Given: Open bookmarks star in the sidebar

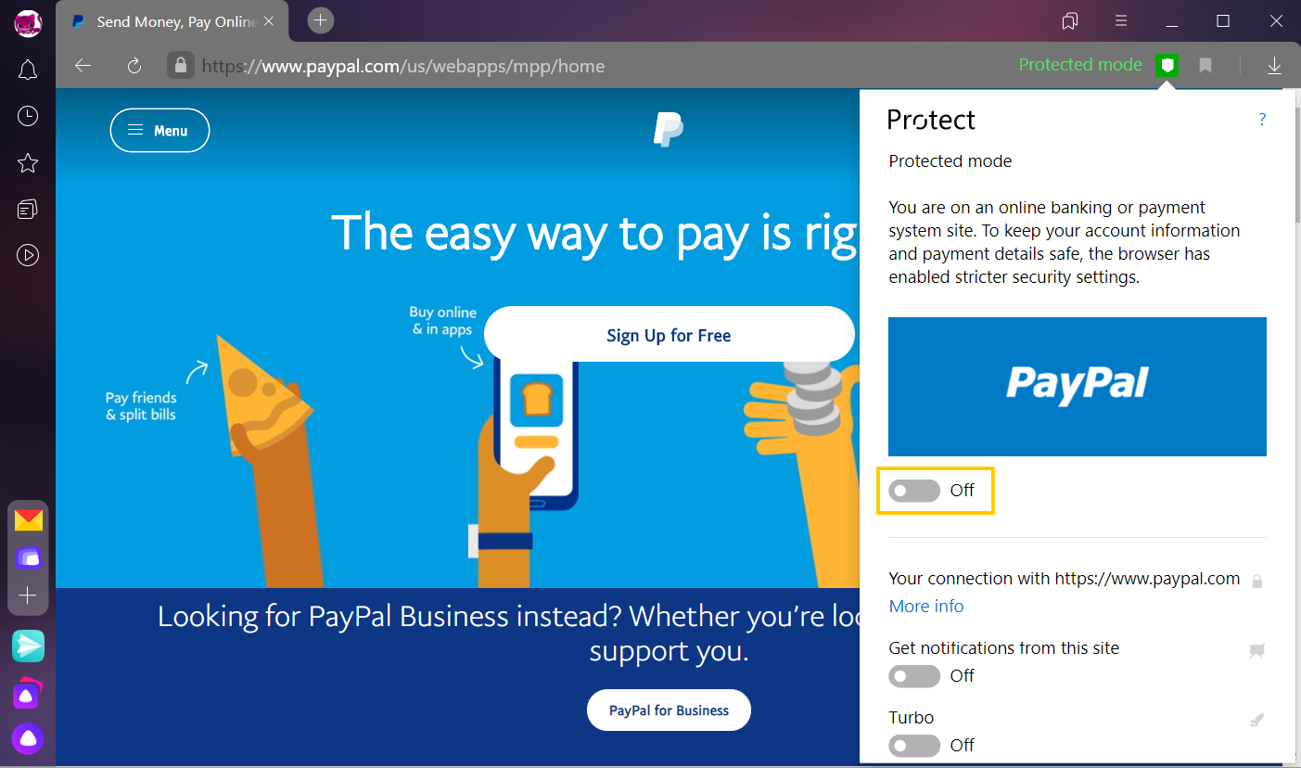Looking at the screenshot, I should 28,163.
